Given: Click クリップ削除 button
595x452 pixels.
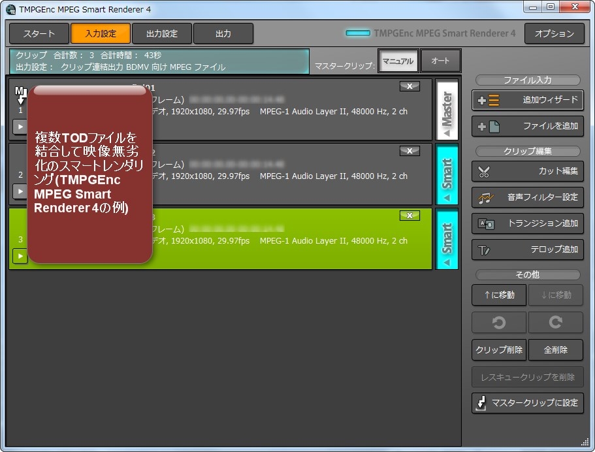Looking at the screenshot, I should (x=499, y=350).
